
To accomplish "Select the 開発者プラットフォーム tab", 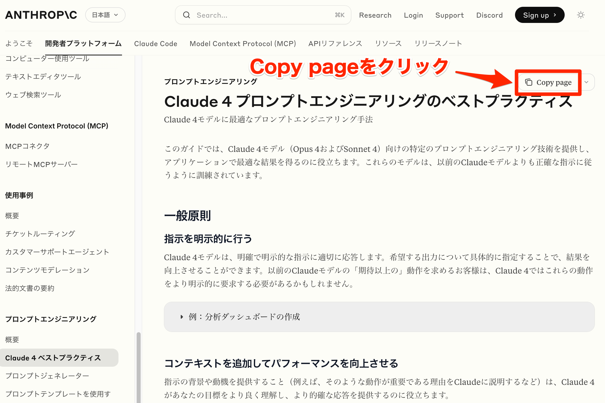I will click(83, 43).
